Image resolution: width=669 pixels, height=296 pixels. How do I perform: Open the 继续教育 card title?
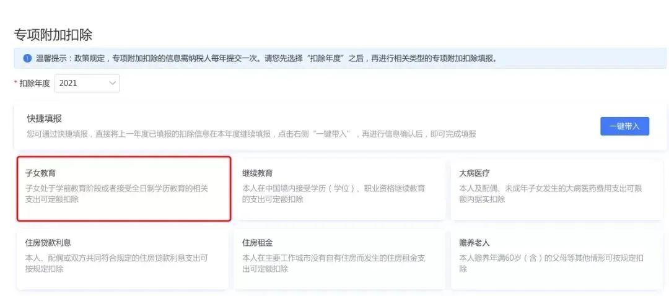tap(257, 173)
